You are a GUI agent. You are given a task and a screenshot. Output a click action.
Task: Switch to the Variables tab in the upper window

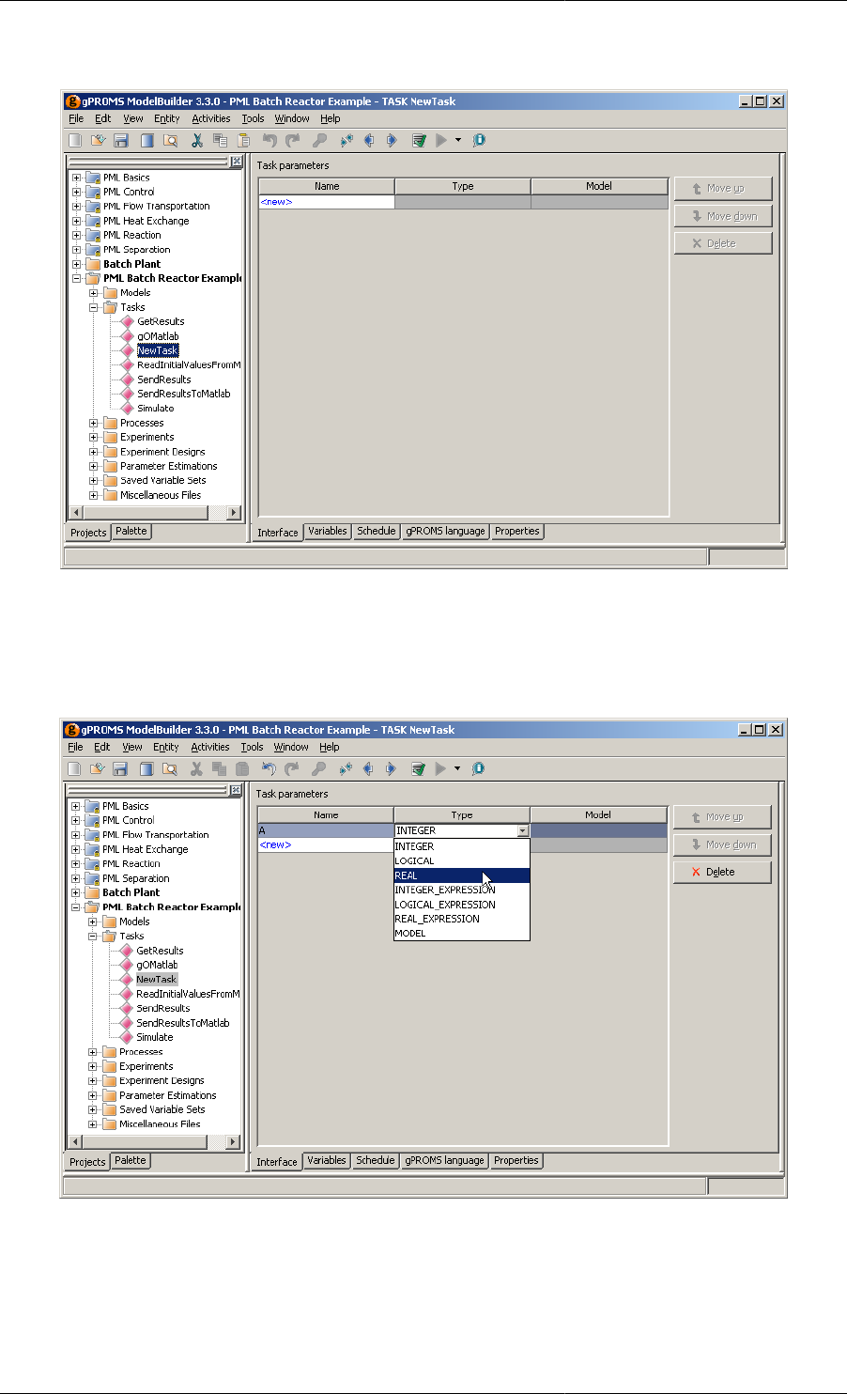coord(328,531)
